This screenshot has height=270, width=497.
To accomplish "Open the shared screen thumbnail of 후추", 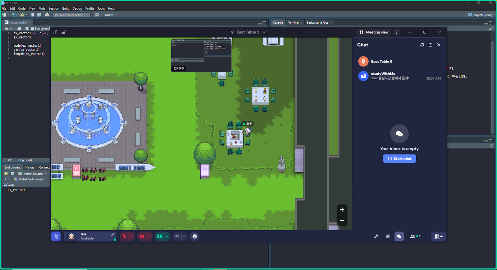I will 201,55.
